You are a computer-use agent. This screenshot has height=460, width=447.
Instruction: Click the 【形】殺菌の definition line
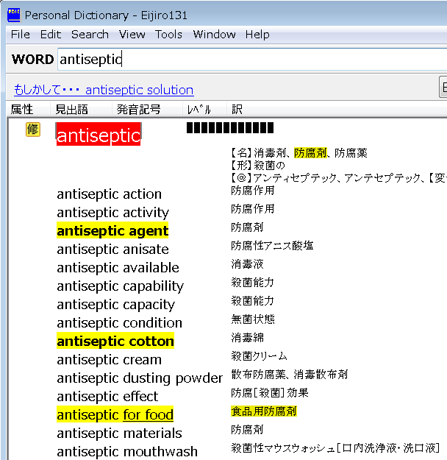click(258, 166)
